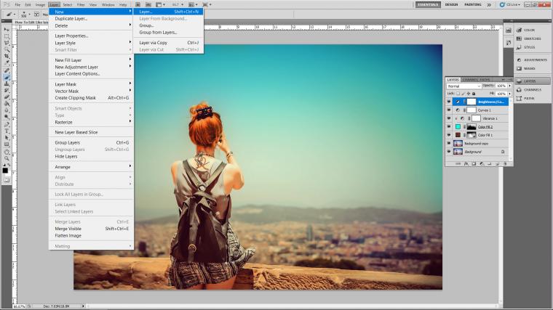
Task: Hide the Color Fill 1 layer
Action: point(449,135)
